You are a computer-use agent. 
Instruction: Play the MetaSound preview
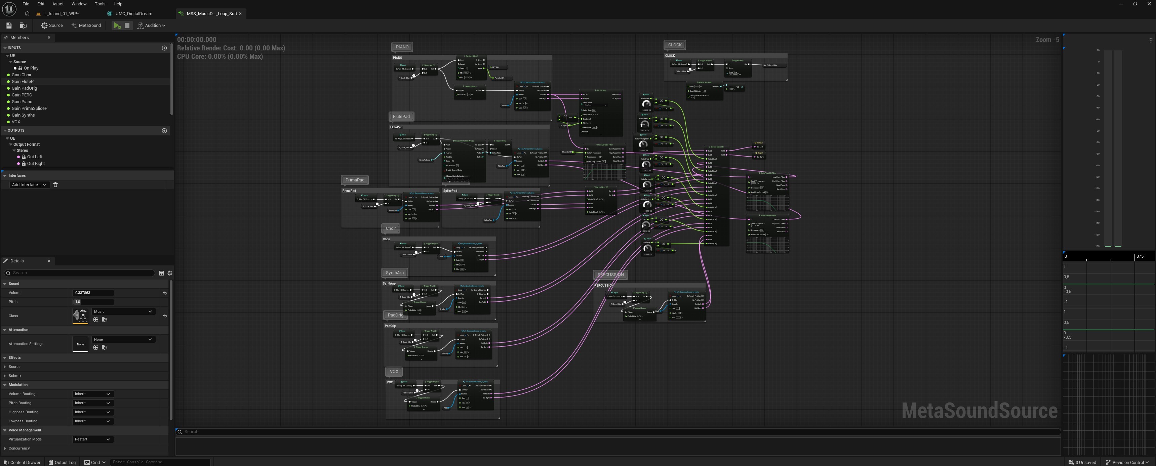117,26
